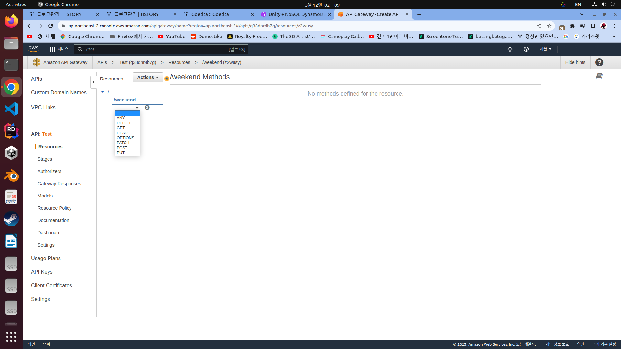Click the large question mark help icon
The image size is (621, 349).
tap(599, 62)
